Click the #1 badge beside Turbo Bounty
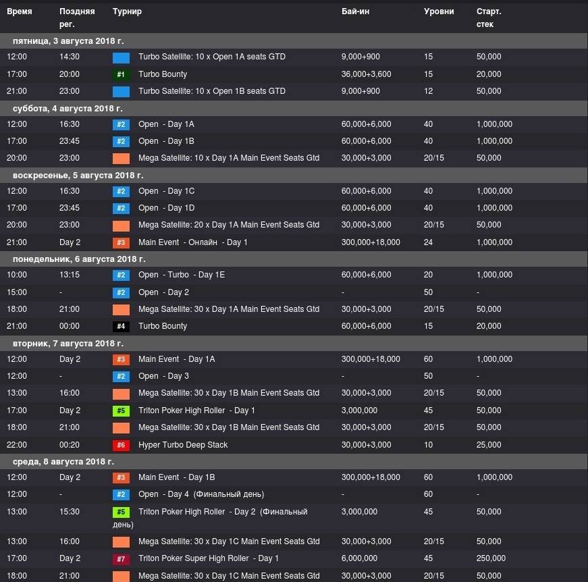The height and width of the screenshot is (582, 588). click(121, 74)
